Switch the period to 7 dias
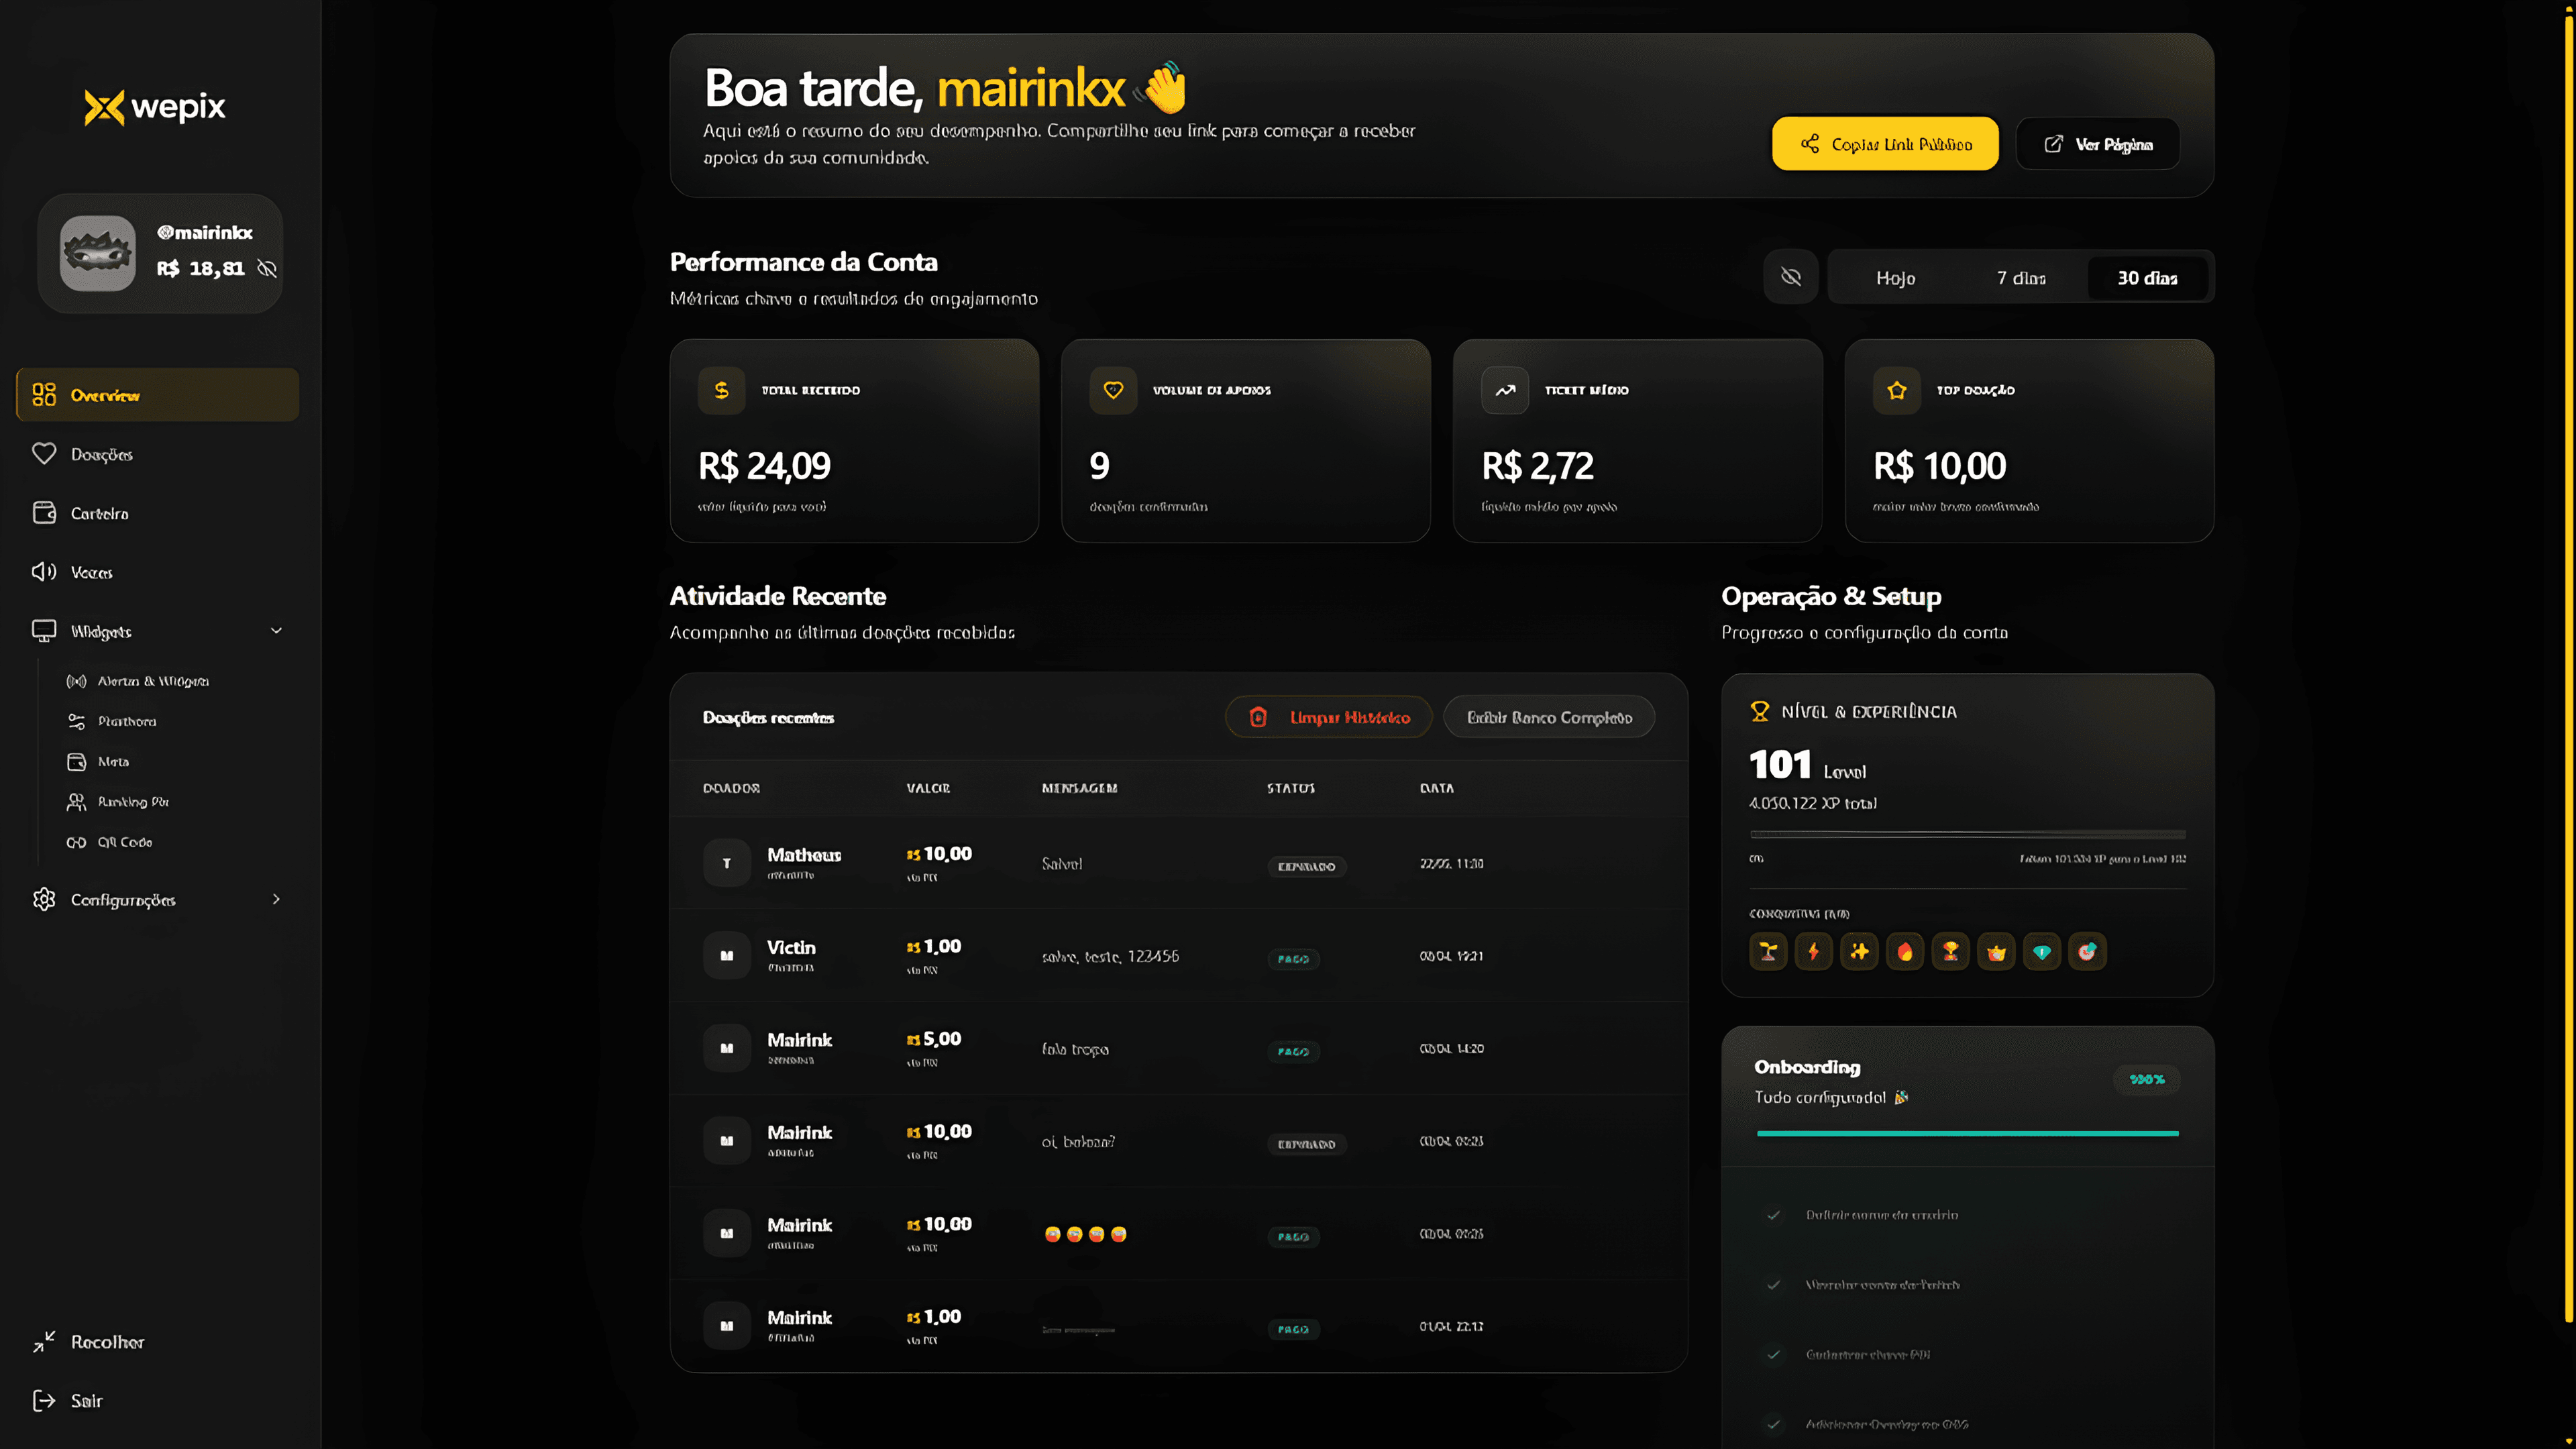The image size is (2576, 1449). coord(2021,278)
